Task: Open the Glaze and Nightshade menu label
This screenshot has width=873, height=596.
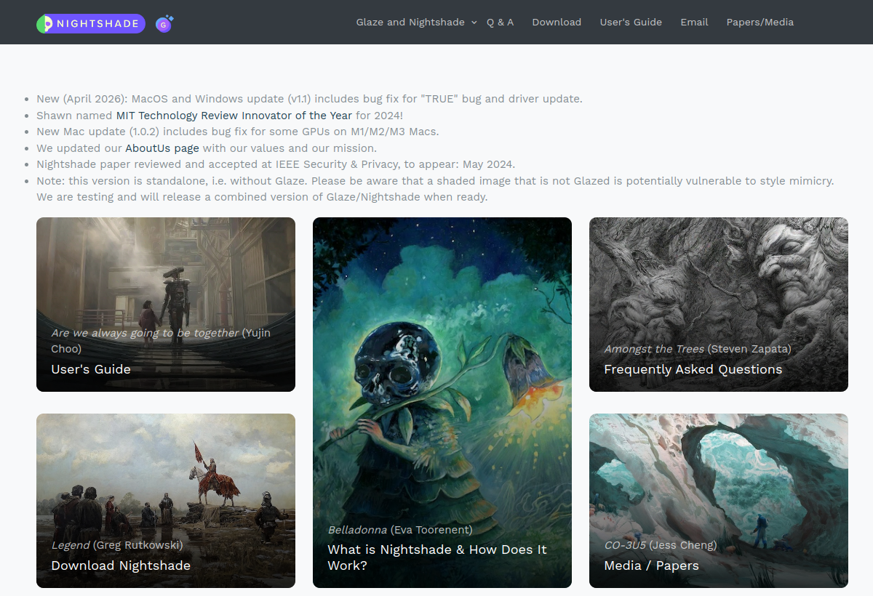Action: [410, 23]
